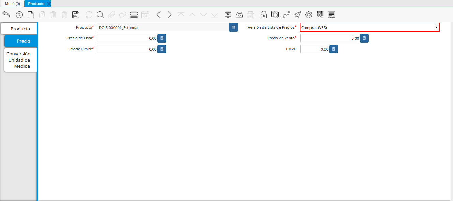
Task: Switch to the Menú (0) tab
Action: pos(12,4)
